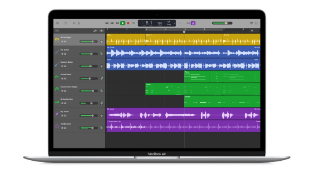
Task: Click the green Play button
Action: click(123, 23)
